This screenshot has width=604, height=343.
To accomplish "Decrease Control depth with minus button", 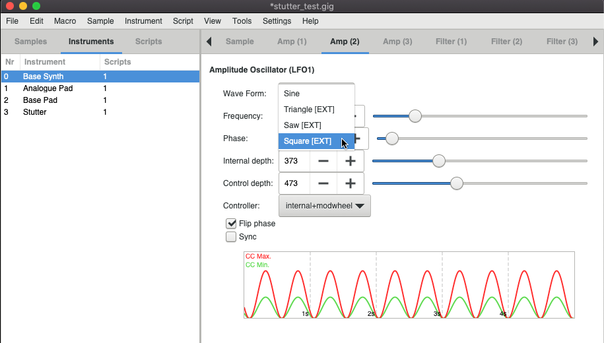I will 323,183.
